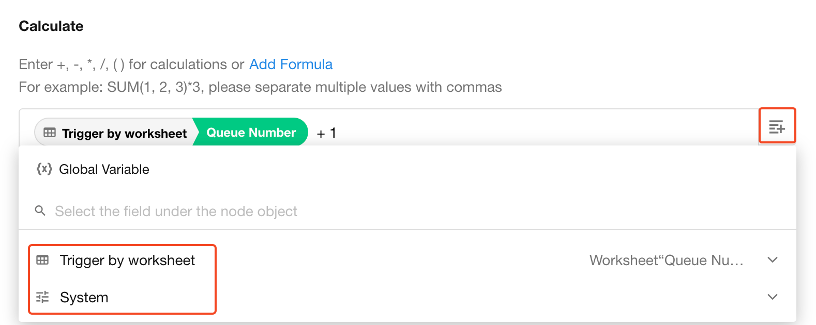Click the magnifying glass search icon

(x=40, y=210)
